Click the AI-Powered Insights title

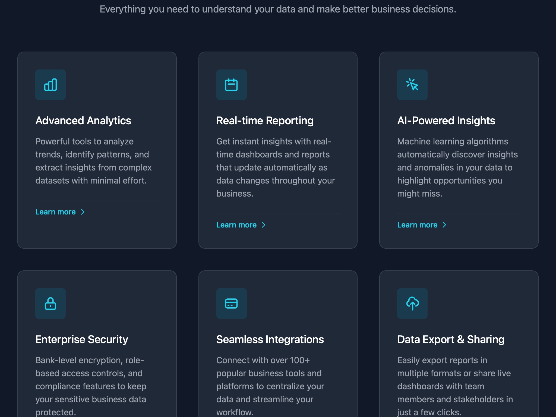pos(446,120)
